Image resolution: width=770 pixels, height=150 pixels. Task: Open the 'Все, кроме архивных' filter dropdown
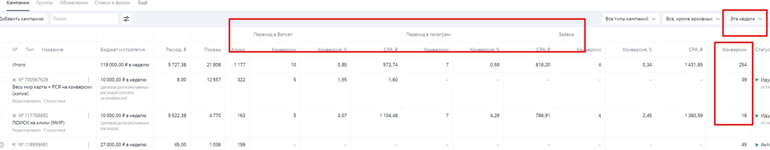[693, 19]
